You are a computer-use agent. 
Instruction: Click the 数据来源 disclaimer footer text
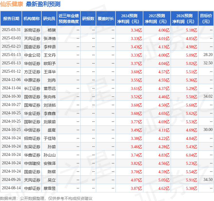(x=46, y=198)
